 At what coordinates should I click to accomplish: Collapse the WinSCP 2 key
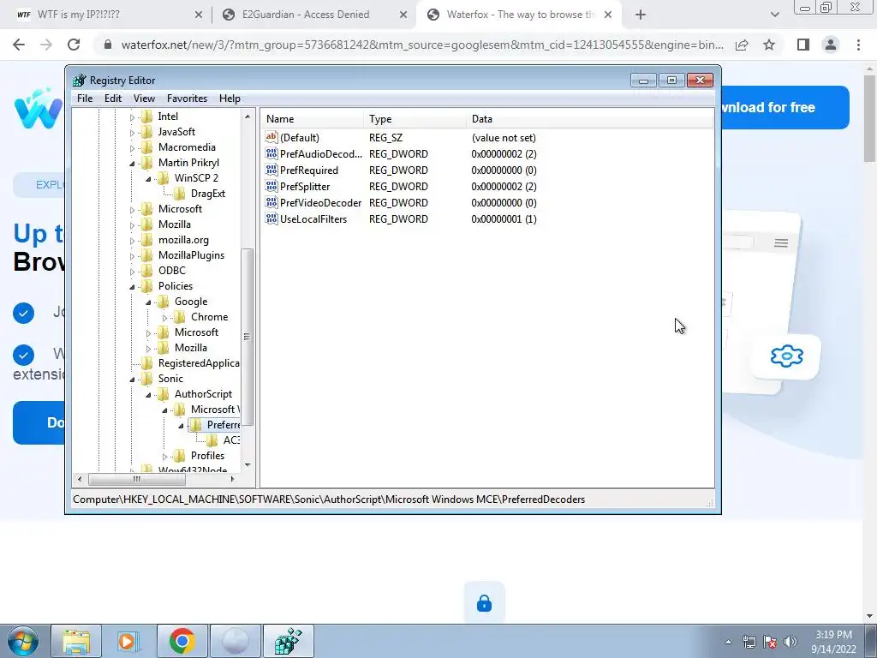coord(148,178)
